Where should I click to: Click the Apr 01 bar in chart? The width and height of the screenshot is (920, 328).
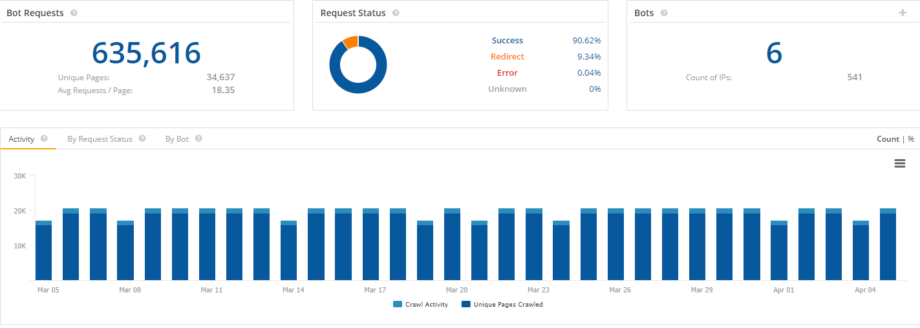779,250
